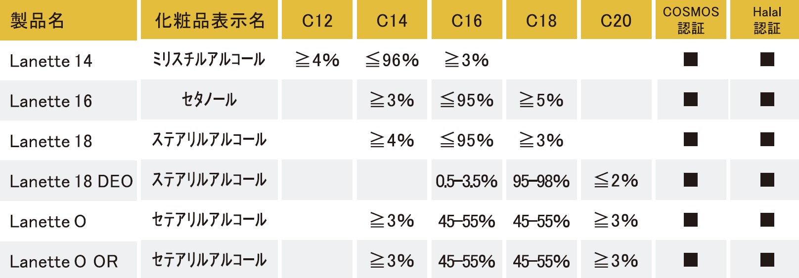Click the セタノール cell for Lanette 16
Image resolution: width=799 pixels, height=278 pixels.
pyautogui.click(x=209, y=100)
